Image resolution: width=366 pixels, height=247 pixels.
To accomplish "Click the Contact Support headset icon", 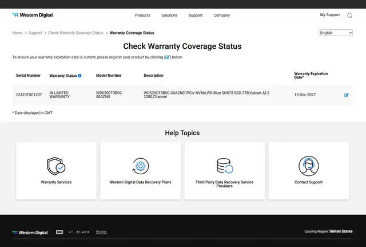I will pos(309,166).
